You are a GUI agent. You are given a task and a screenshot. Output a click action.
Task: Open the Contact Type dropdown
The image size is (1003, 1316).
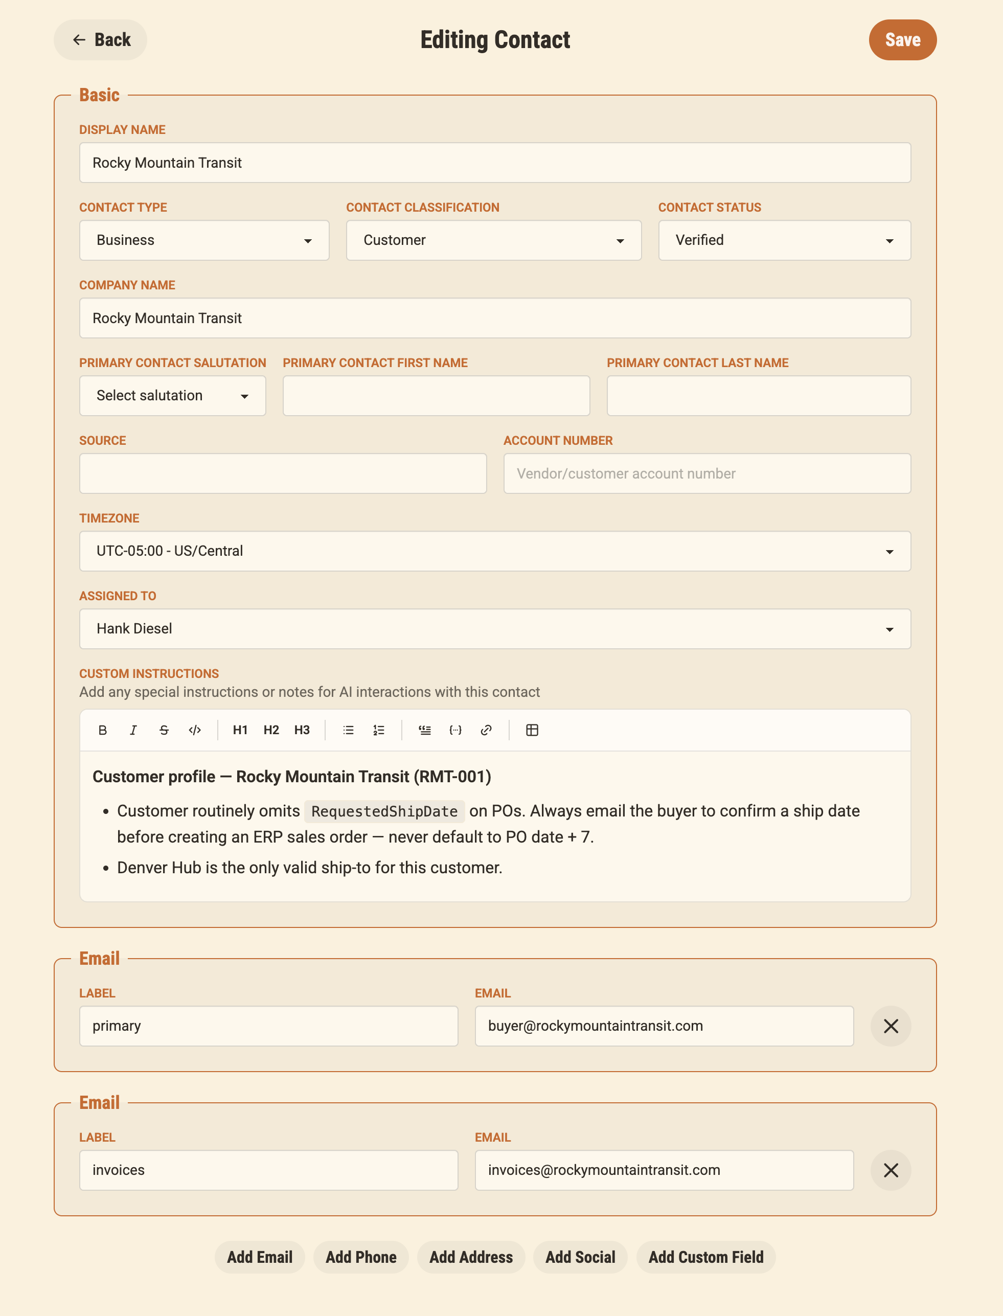point(204,240)
